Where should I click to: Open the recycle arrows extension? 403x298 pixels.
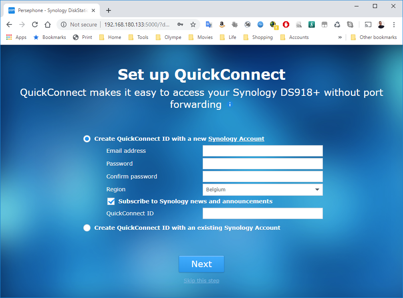click(337, 24)
